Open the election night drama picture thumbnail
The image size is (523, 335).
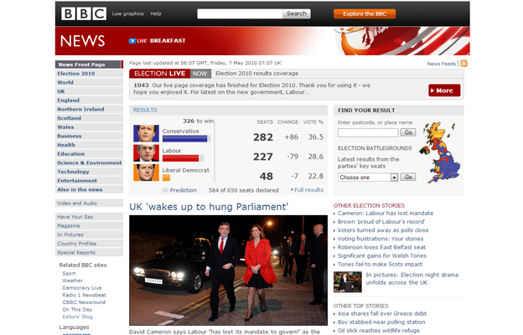point(347,282)
